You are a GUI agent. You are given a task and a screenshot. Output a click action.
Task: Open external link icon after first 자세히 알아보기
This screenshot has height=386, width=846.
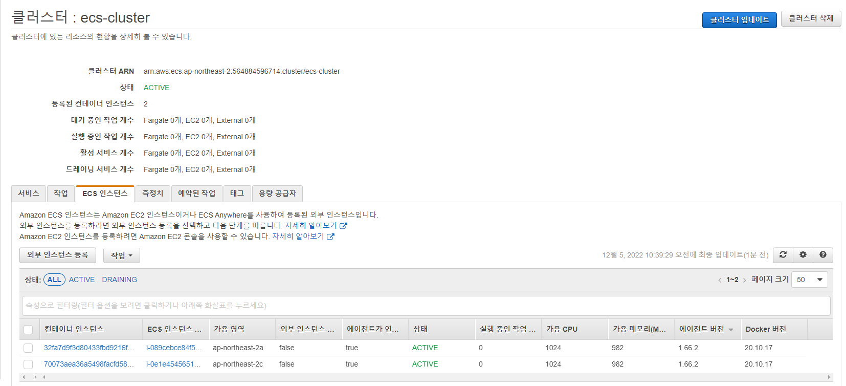click(x=343, y=226)
